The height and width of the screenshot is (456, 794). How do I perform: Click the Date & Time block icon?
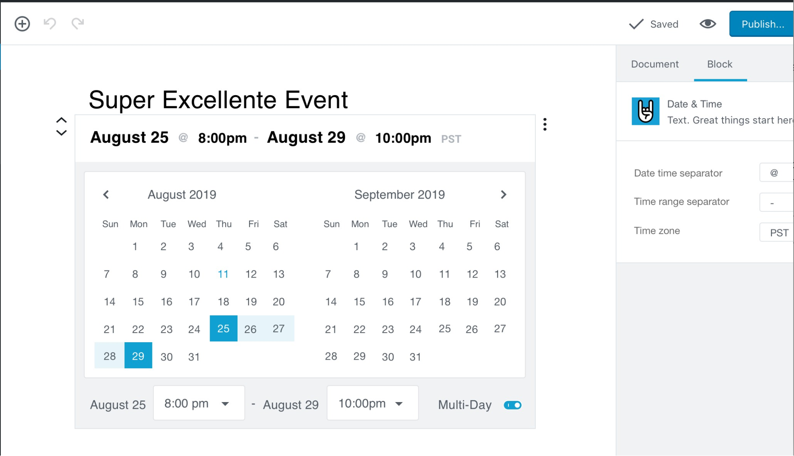645,111
